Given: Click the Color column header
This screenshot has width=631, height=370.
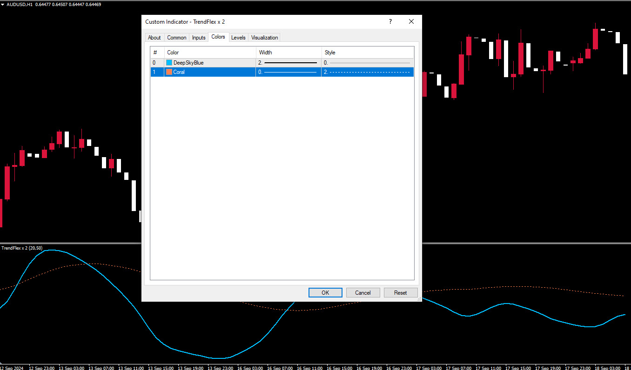Looking at the screenshot, I should point(210,53).
